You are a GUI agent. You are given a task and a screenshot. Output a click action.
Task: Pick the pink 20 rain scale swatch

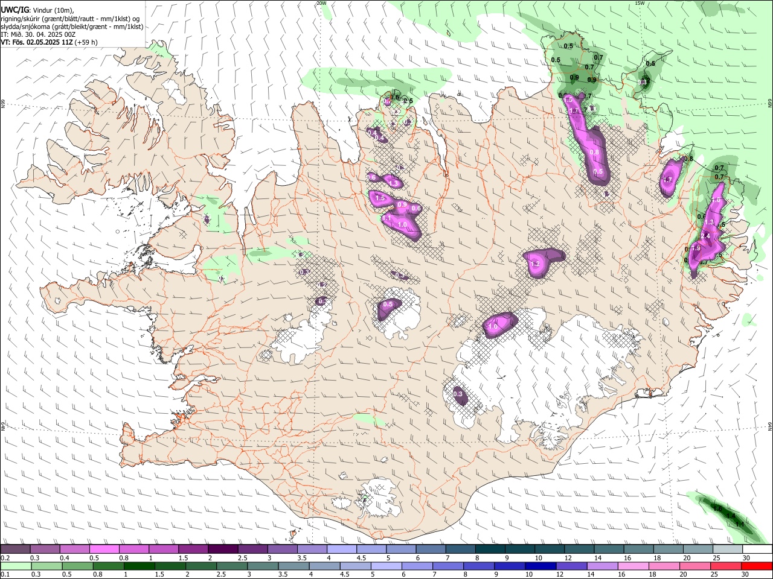click(x=695, y=566)
